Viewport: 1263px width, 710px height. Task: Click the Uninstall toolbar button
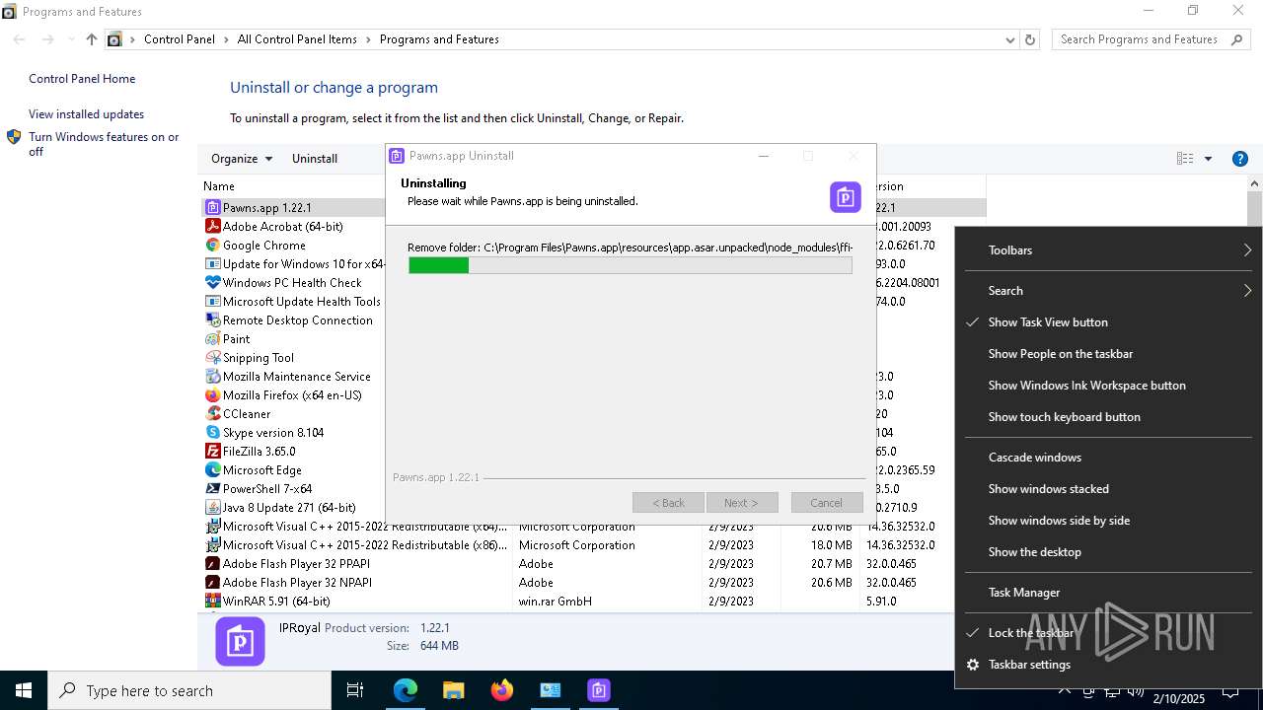pyautogui.click(x=315, y=159)
